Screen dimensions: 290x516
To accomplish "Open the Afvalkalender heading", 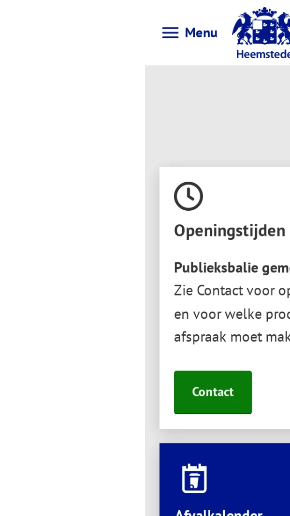I will (x=218, y=512).
